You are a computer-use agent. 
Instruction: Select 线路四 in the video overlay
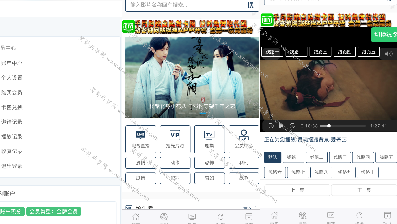pos(345,52)
